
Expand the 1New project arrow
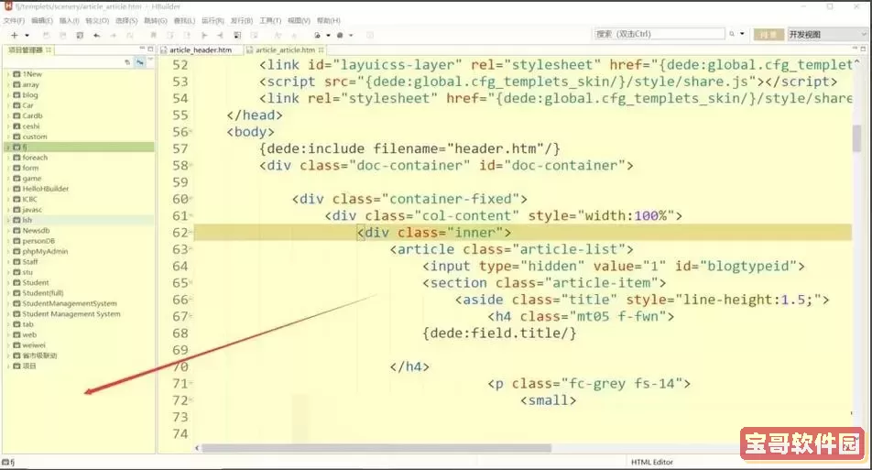(x=7, y=74)
